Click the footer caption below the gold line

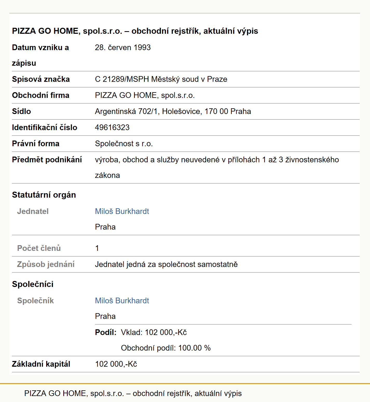point(133,393)
